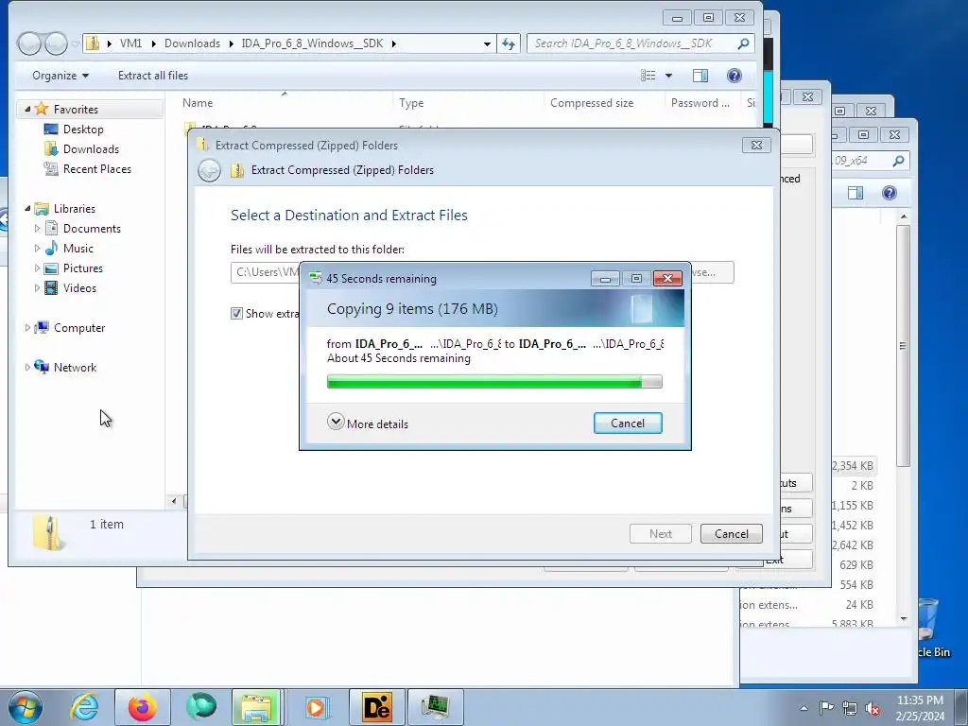Click the Explorer forward navigation button
The image size is (968, 726).
coord(56,43)
